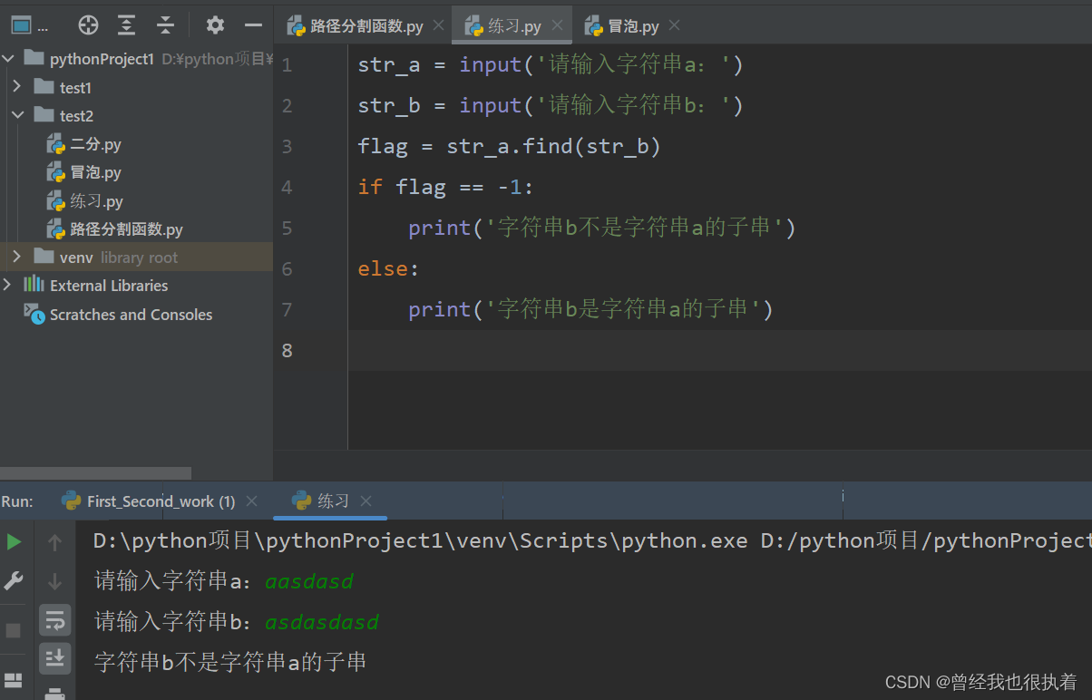
Task: Click line number 1 in gutter
Action: (288, 65)
